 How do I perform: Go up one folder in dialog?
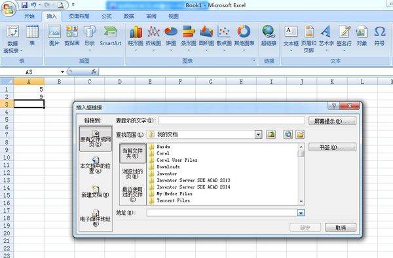271,134
